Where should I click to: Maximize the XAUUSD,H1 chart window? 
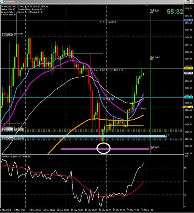(x=188, y=1)
